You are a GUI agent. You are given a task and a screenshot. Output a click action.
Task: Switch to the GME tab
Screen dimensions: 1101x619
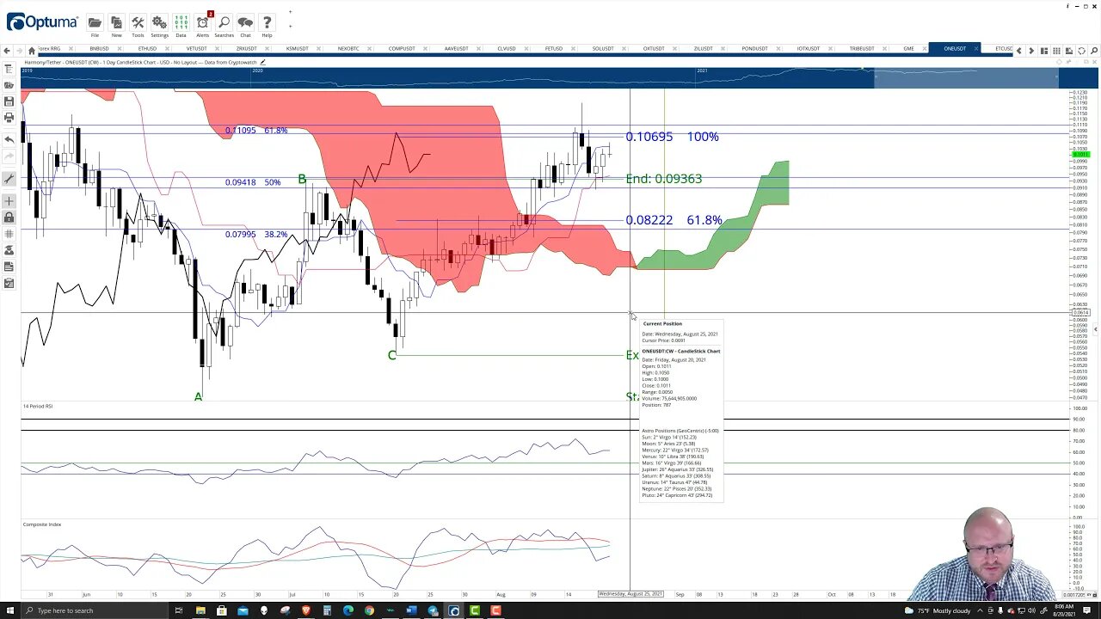[908, 49]
